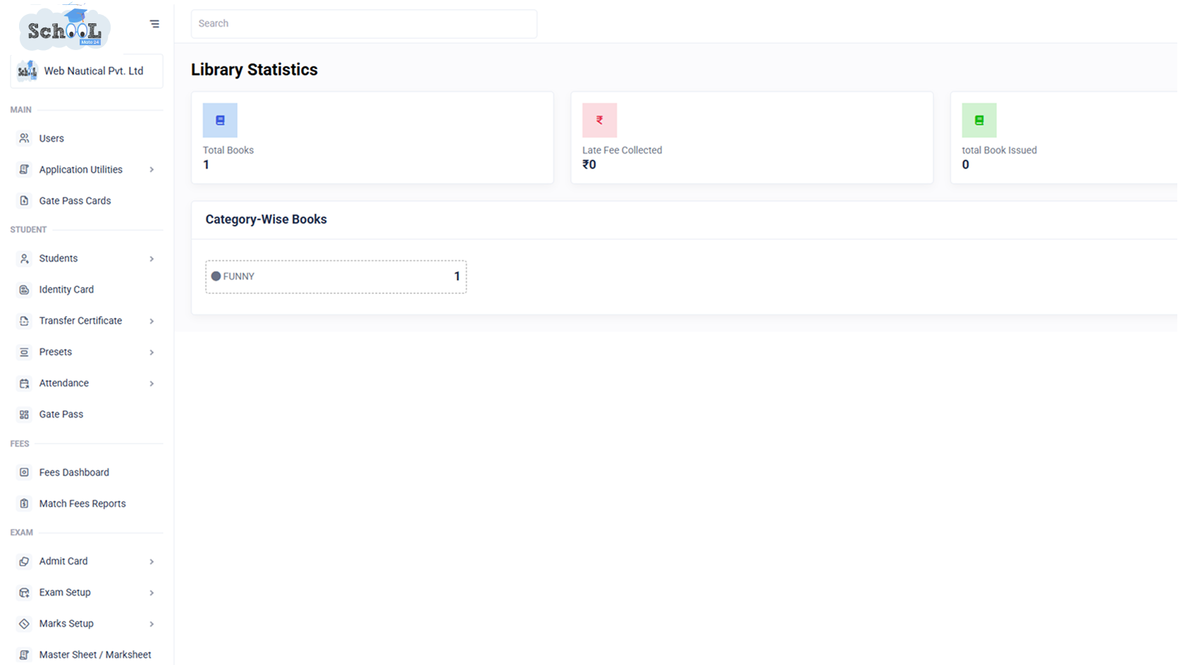
Task: Collapse sidebar with the hamburger menu icon
Action: (154, 24)
